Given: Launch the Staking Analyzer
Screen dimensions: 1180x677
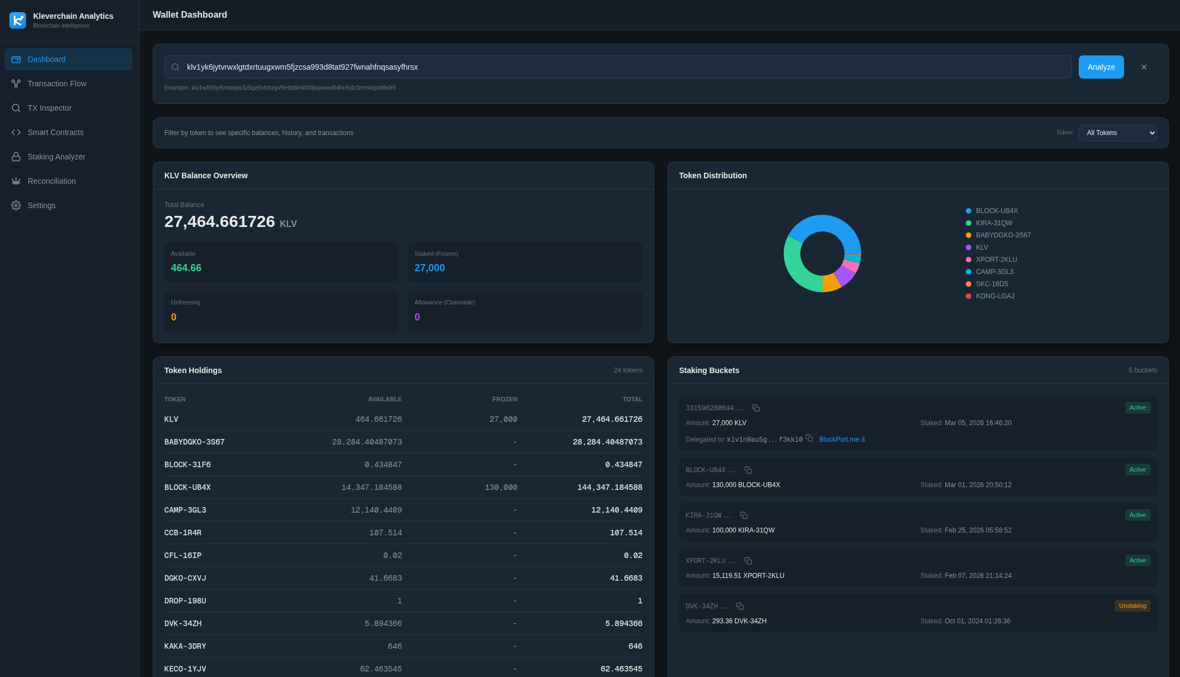Looking at the screenshot, I should 56,157.
